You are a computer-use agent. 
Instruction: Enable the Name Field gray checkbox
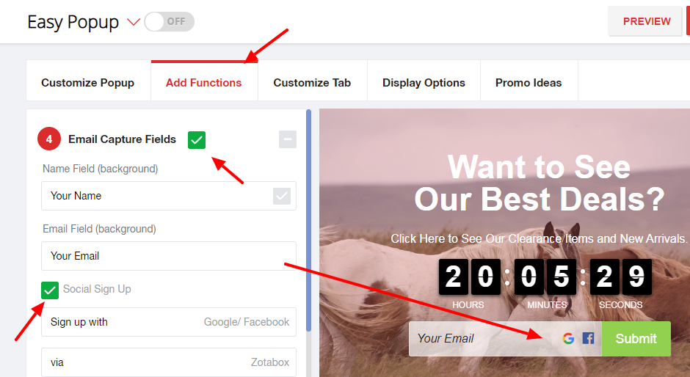tap(282, 196)
